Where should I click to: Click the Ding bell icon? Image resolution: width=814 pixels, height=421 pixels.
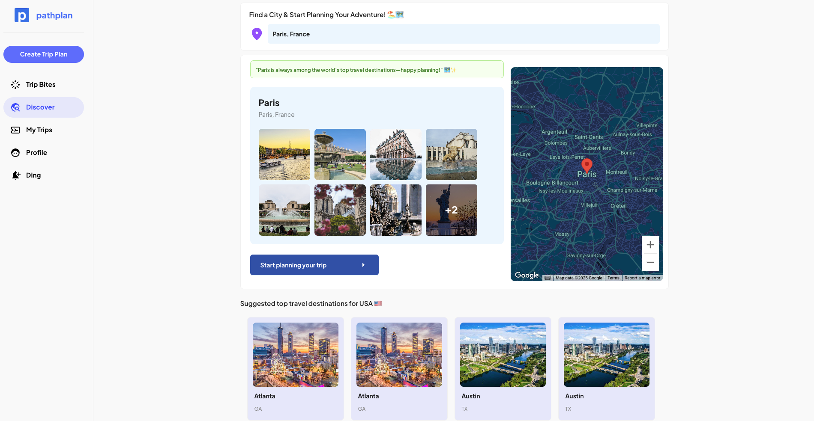(x=16, y=175)
